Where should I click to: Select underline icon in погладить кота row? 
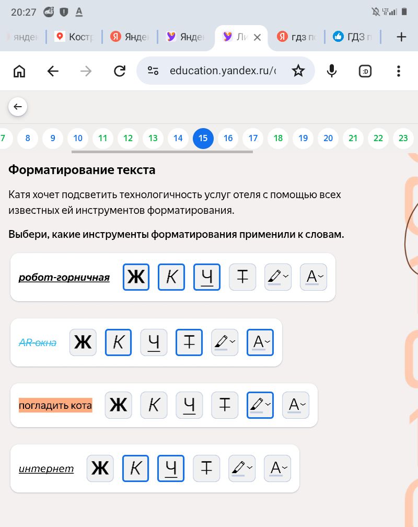(189, 405)
